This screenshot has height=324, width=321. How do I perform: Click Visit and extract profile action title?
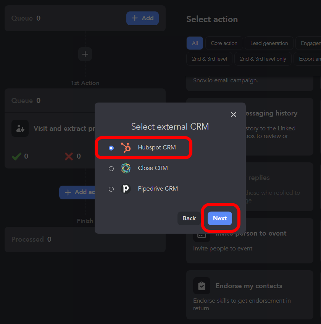pos(64,128)
